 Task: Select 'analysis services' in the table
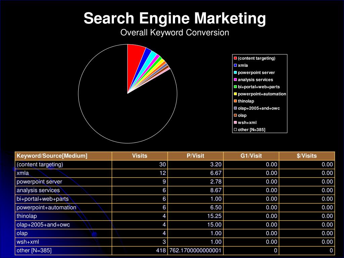pyautogui.click(x=38, y=190)
